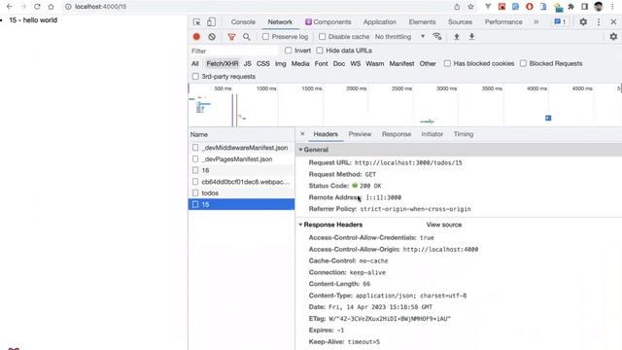Bookmark this page with the star icon
This screenshot has width=622, height=350.
click(470, 7)
